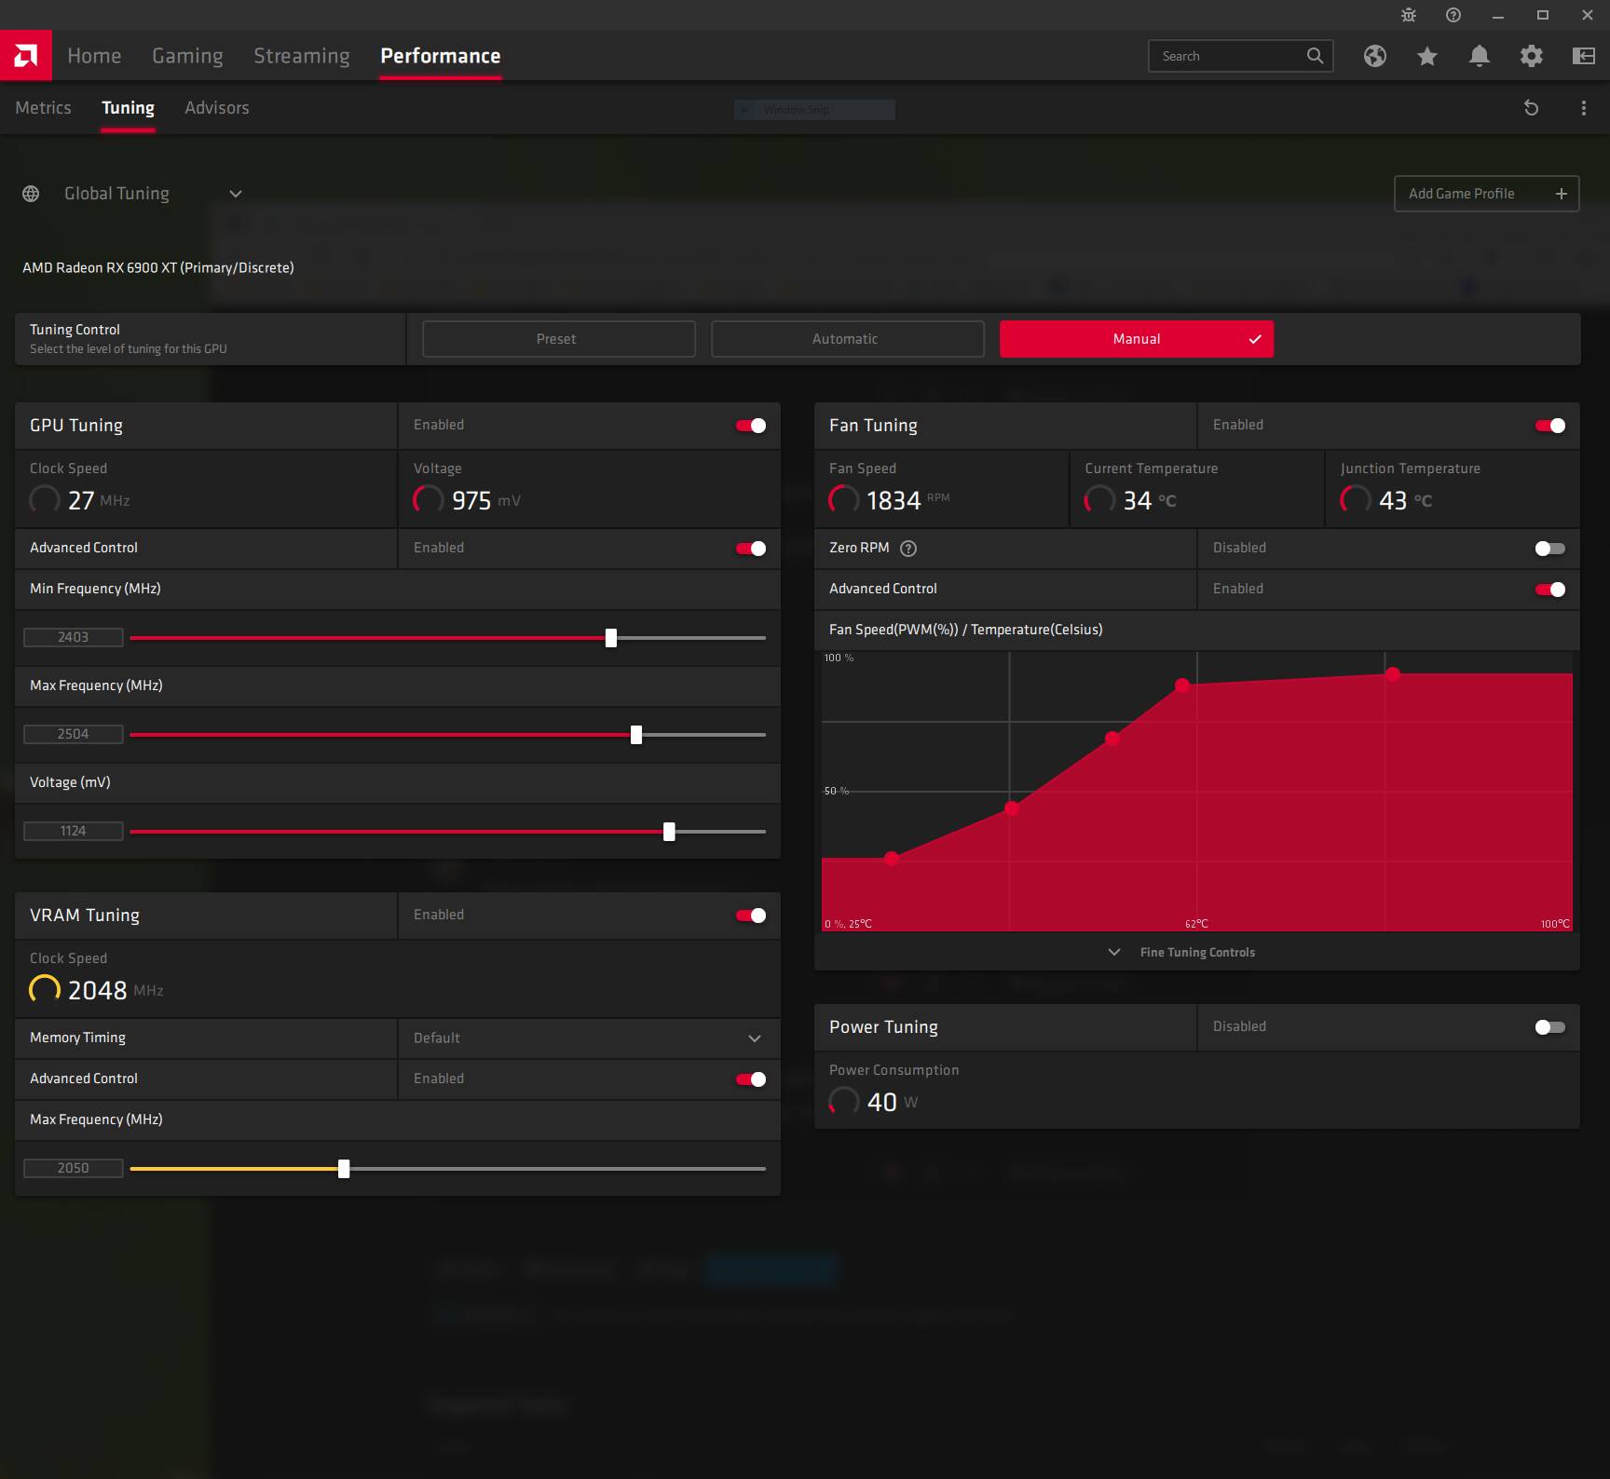Screen dimensions: 1610x1479
Task: Click the Fan Speed RPM gauge icon
Action: tap(843, 499)
